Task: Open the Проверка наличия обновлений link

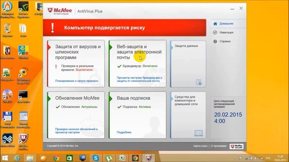Action: (76, 130)
